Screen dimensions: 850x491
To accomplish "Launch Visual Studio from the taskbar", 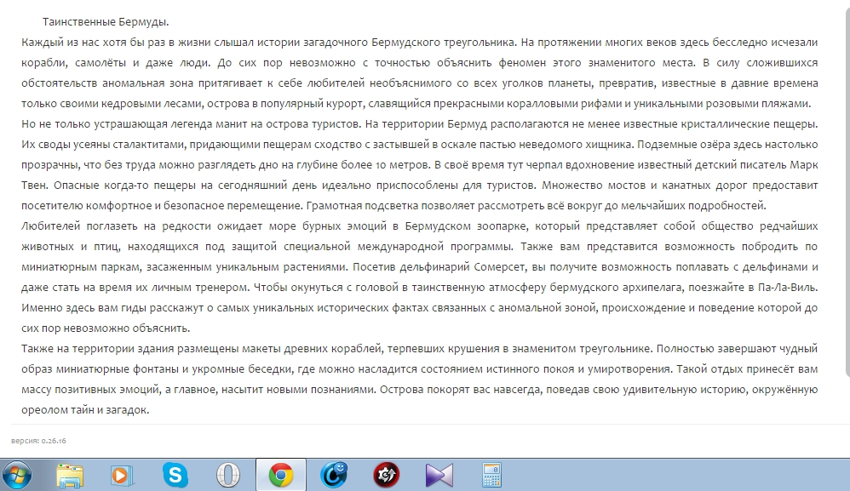I will tap(439, 476).
